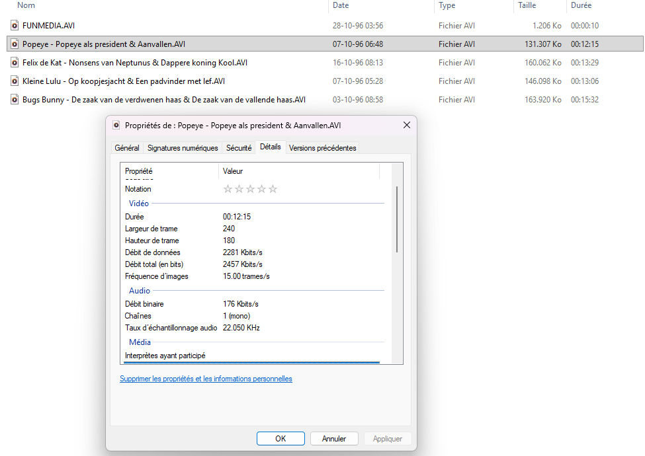Set Notation to three stars
The width and height of the screenshot is (645, 456).
click(250, 189)
